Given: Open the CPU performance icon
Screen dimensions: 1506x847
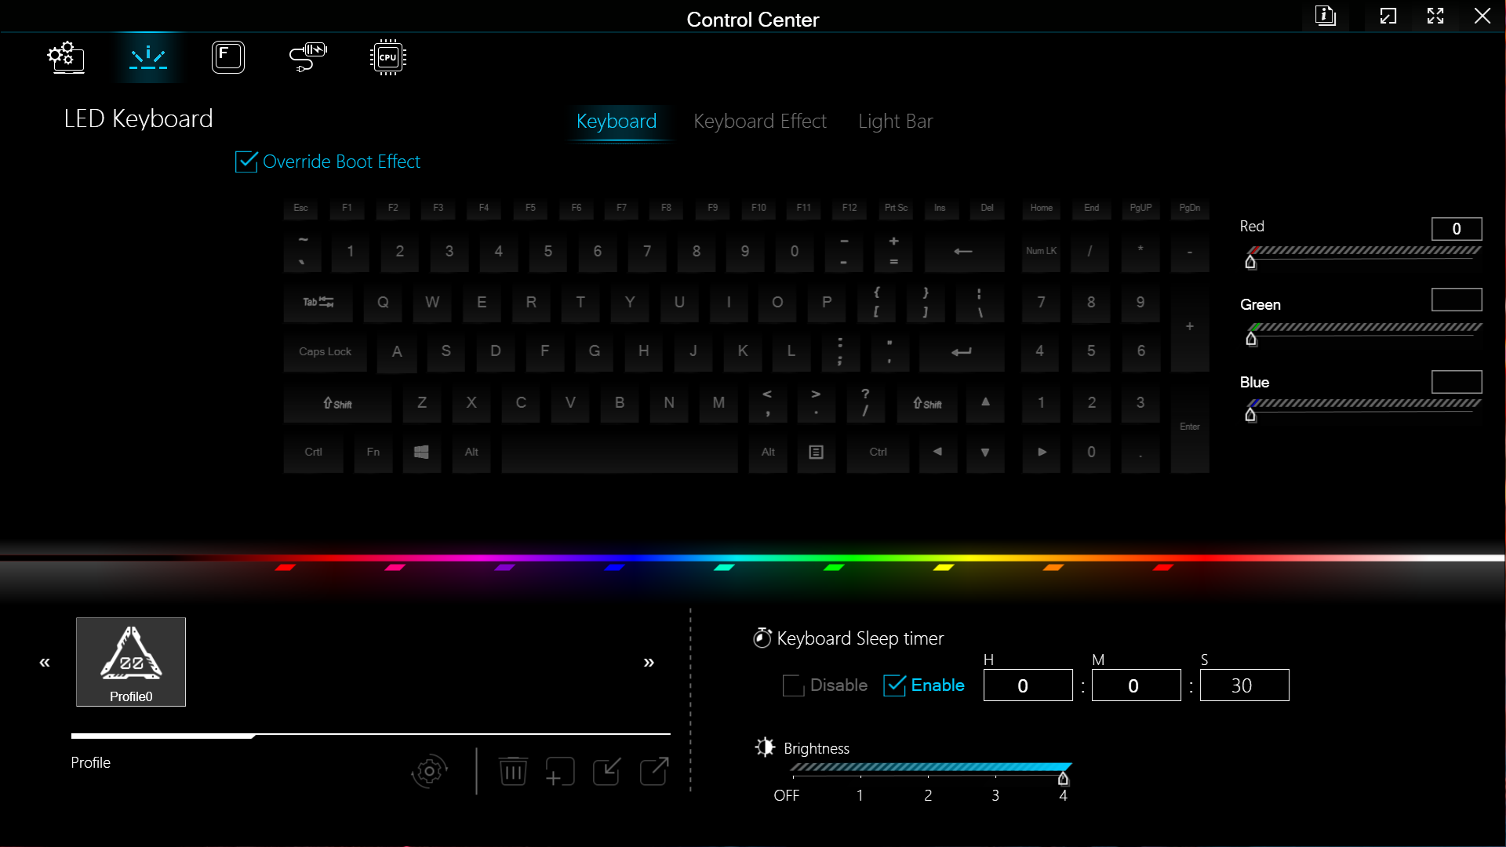Looking at the screenshot, I should pos(387,57).
